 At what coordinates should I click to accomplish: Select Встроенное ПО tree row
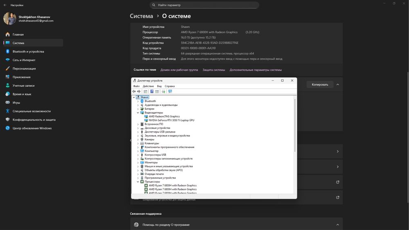click(x=154, y=124)
